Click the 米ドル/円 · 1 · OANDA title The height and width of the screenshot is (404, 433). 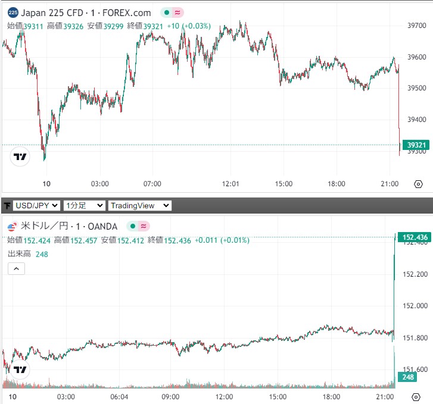click(x=69, y=226)
